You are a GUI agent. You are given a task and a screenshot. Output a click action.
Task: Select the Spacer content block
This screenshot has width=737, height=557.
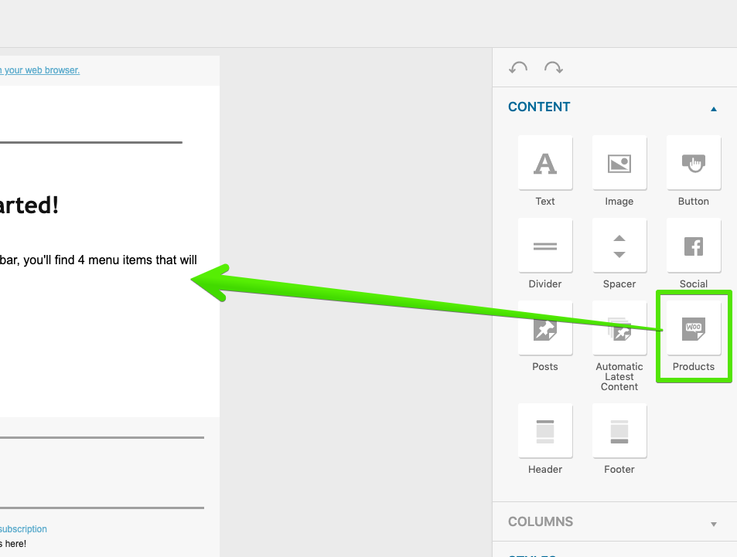coord(619,246)
